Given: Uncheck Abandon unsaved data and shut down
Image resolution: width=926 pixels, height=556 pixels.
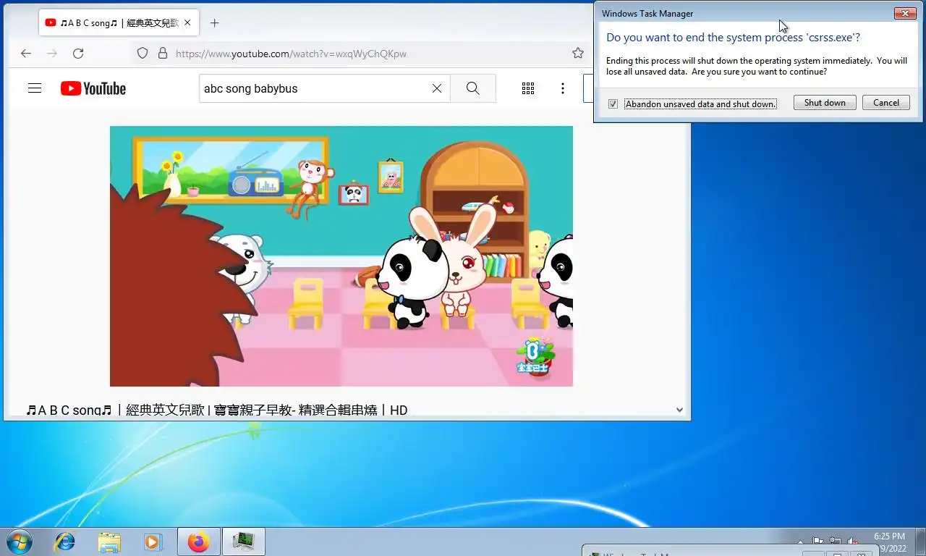Looking at the screenshot, I should [x=613, y=104].
